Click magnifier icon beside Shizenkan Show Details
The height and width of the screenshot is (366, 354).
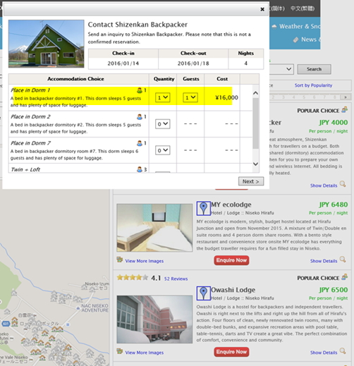click(x=343, y=184)
